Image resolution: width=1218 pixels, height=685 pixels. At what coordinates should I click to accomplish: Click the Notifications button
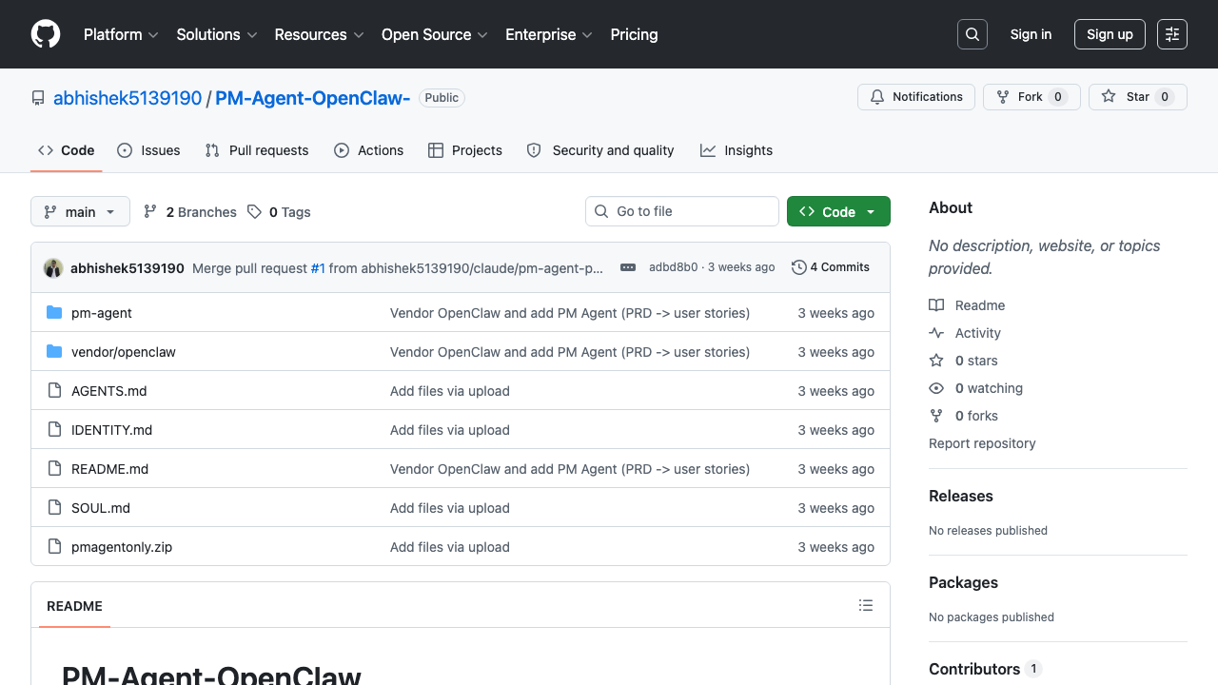click(916, 97)
